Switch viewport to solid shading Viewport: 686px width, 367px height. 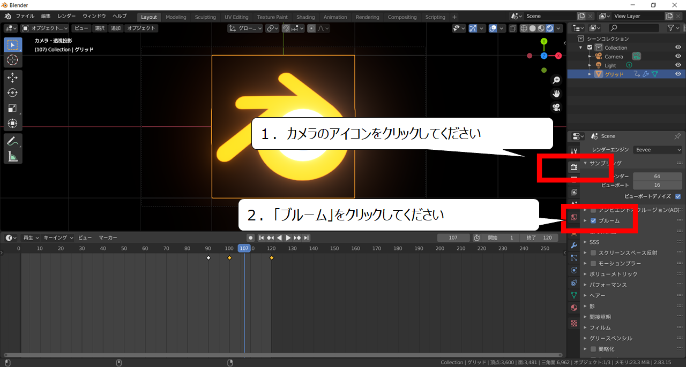[533, 28]
